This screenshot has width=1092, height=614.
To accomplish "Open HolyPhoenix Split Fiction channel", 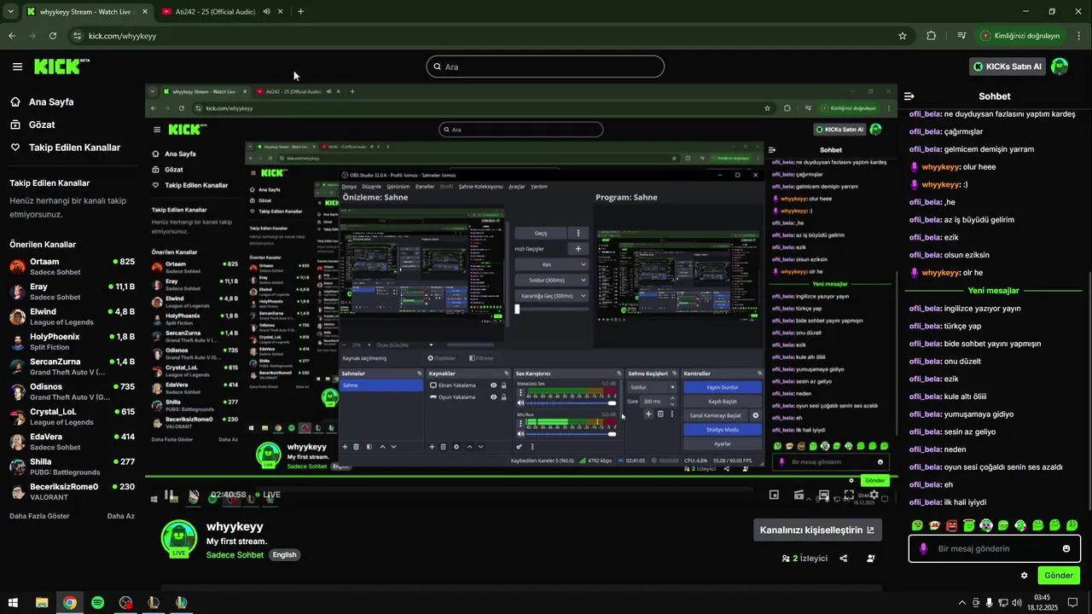I will coord(73,342).
